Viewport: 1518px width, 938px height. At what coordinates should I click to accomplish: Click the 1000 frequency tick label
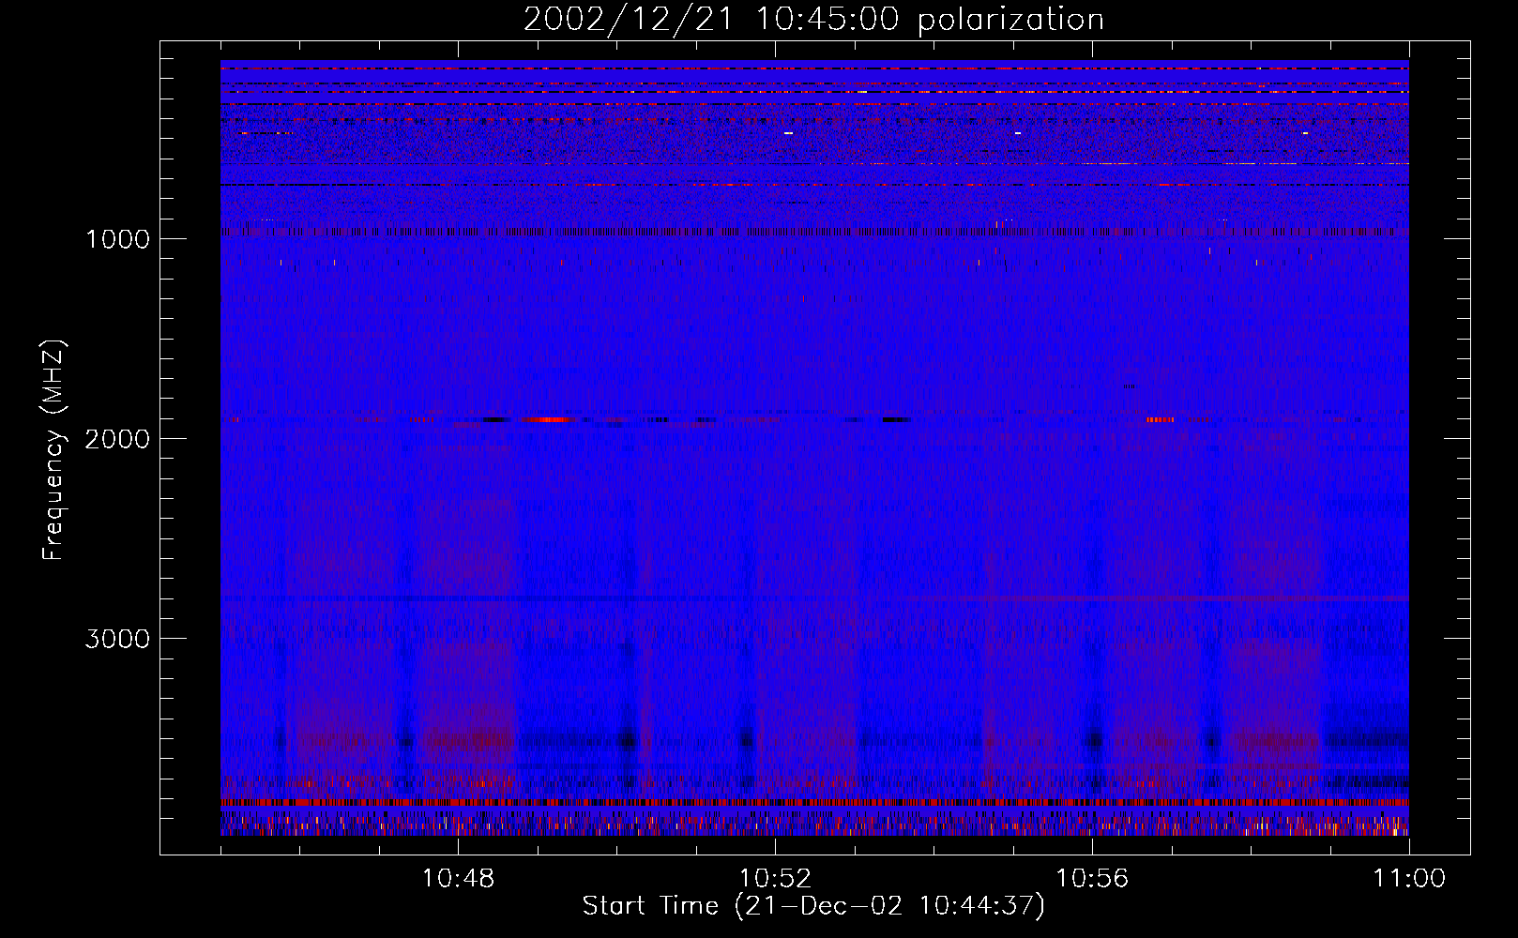coord(117,239)
